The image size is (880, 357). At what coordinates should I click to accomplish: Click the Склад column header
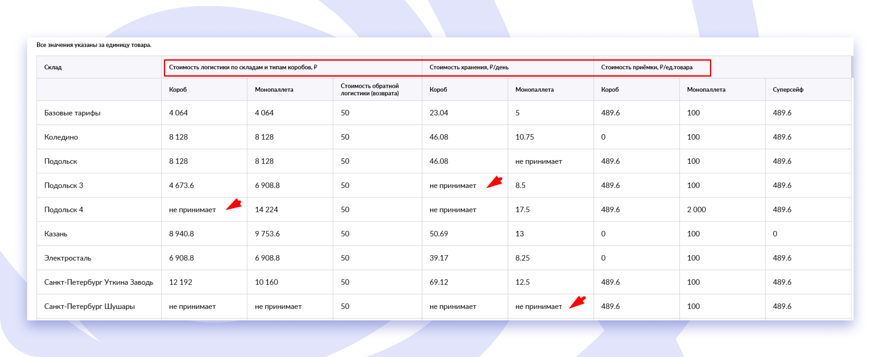[x=53, y=67]
